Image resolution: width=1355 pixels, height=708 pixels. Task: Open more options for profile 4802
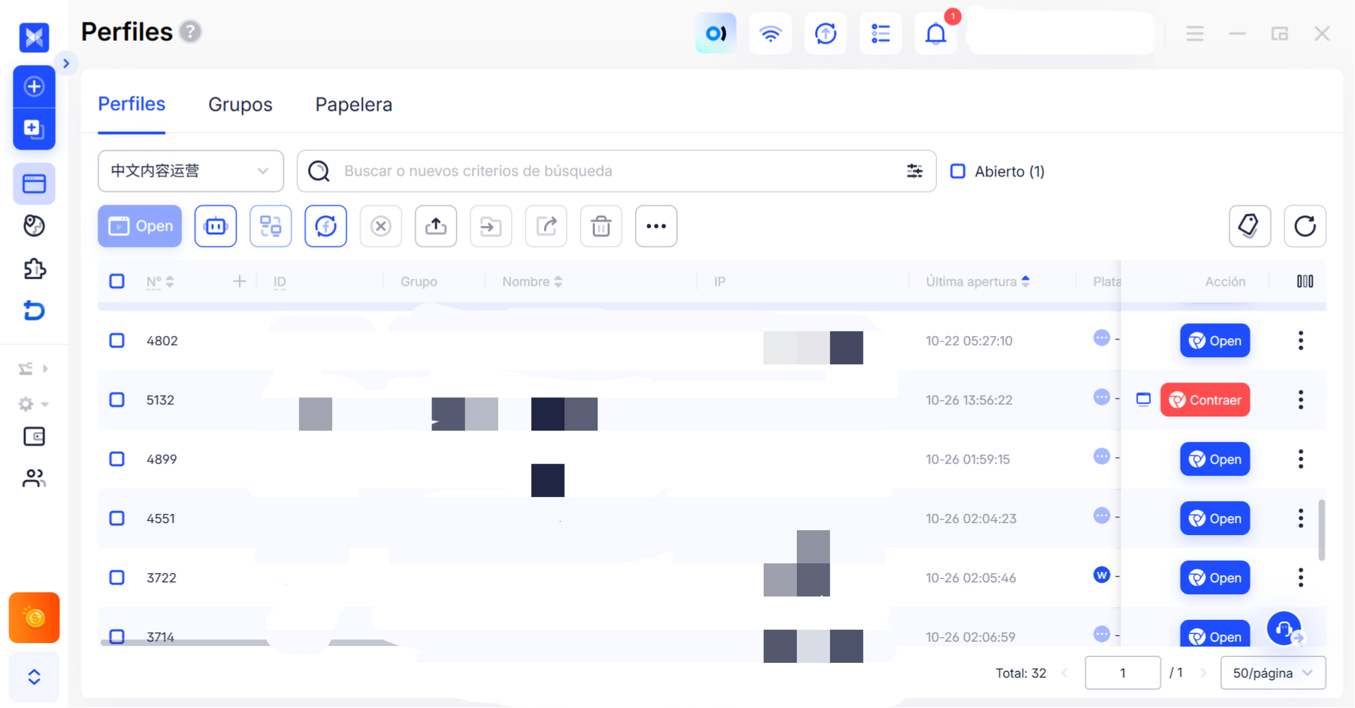tap(1301, 341)
